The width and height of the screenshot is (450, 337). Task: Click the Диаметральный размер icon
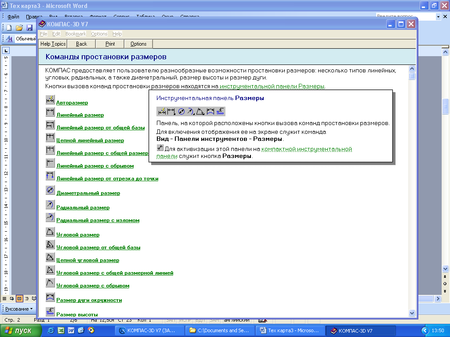pos(50,190)
